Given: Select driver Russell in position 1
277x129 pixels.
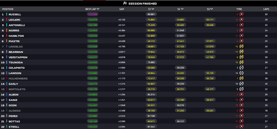Looking at the screenshot, I should click(x=15, y=14).
